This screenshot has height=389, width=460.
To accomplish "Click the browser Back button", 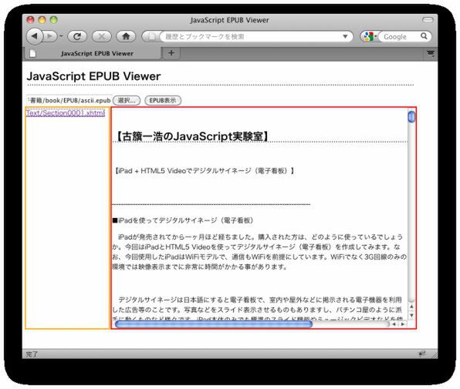I will (35, 36).
